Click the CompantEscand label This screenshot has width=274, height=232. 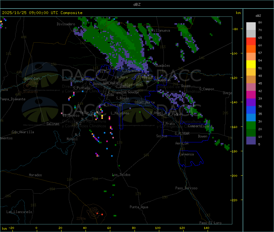pyautogui.click(x=200, y=126)
